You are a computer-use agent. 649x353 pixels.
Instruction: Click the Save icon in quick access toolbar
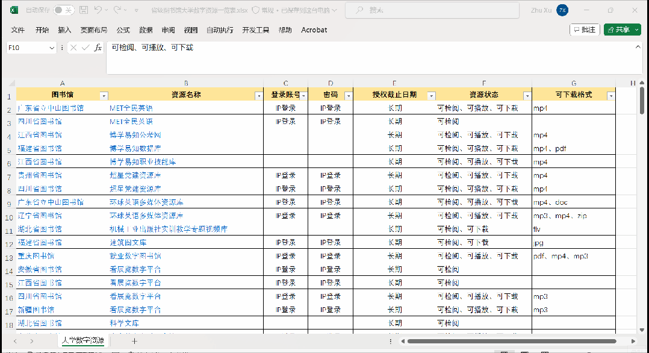84,10
